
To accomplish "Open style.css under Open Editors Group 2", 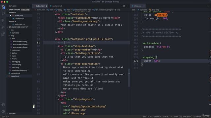I will point(18,24).
